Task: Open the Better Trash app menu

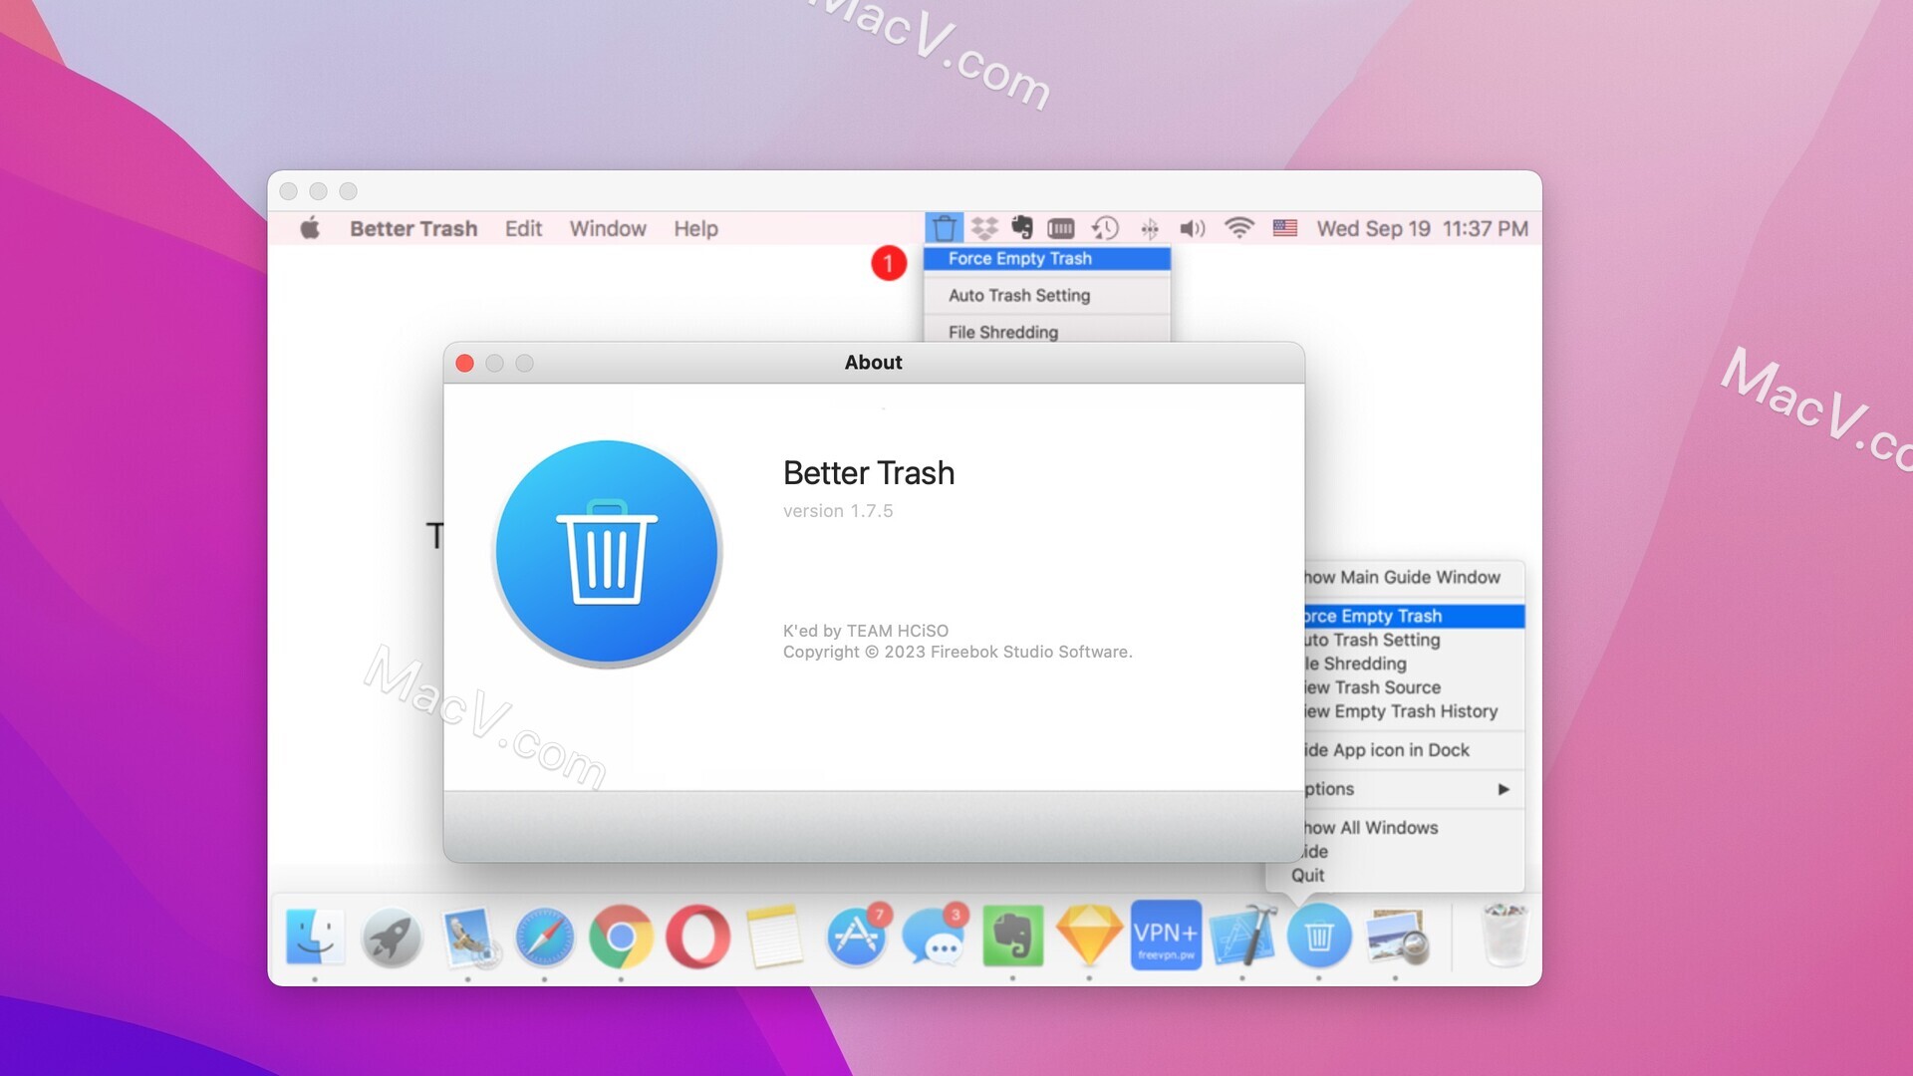Action: coord(413,228)
